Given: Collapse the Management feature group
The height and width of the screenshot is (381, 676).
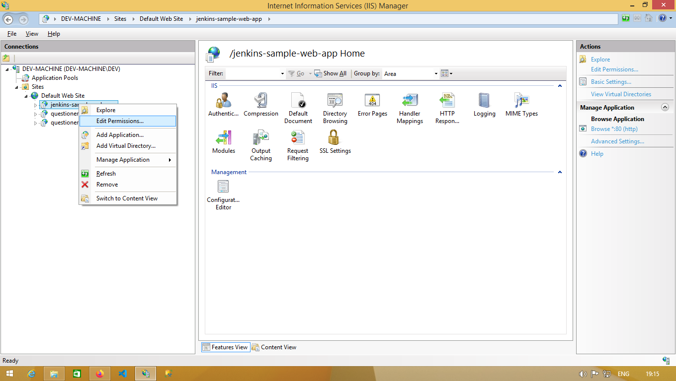Looking at the screenshot, I should [x=560, y=172].
